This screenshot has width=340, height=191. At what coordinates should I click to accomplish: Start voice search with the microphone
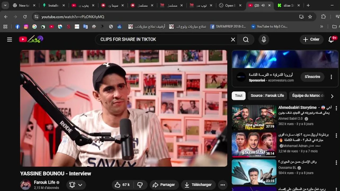click(x=264, y=40)
